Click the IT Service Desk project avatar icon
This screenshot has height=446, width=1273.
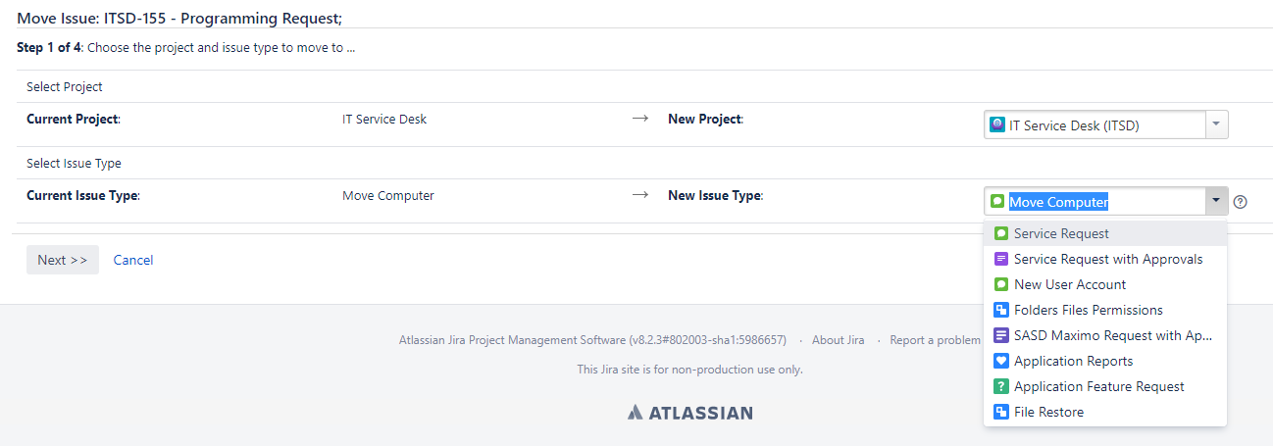point(997,124)
